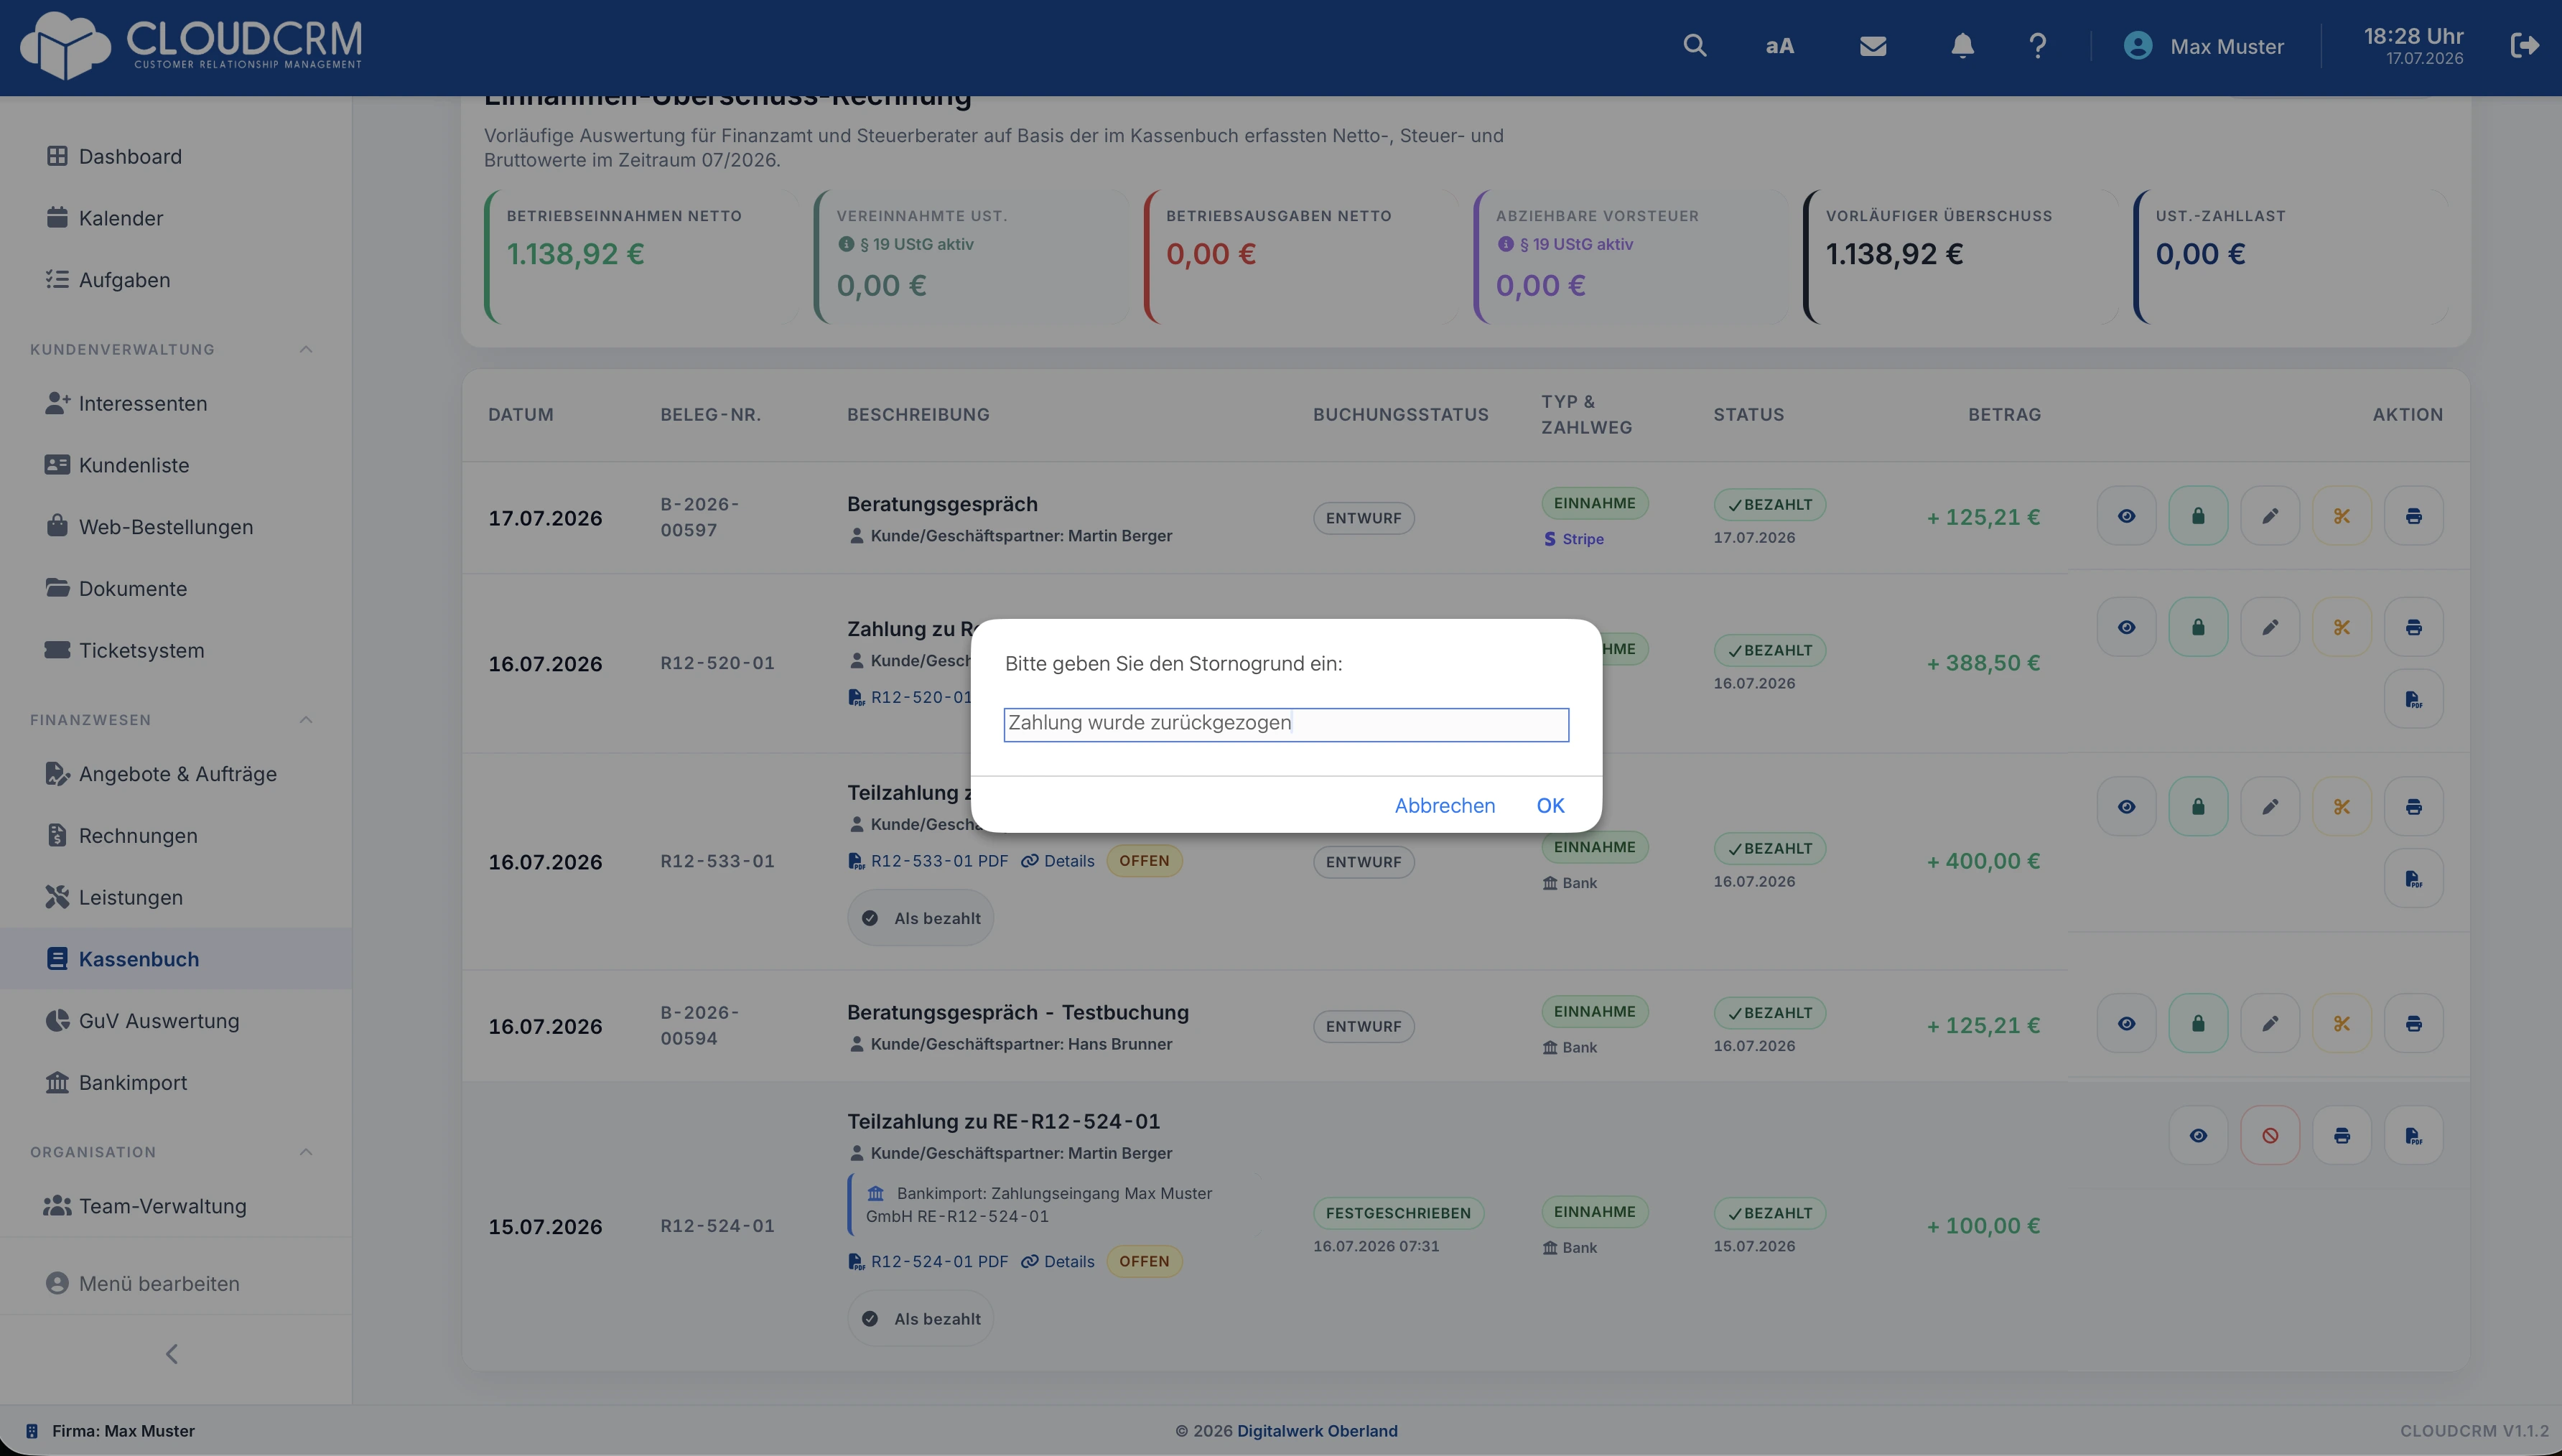The image size is (2562, 1456).
Task: Split booking B-2026-00594 scissors icon
Action: [x=2342, y=1023]
